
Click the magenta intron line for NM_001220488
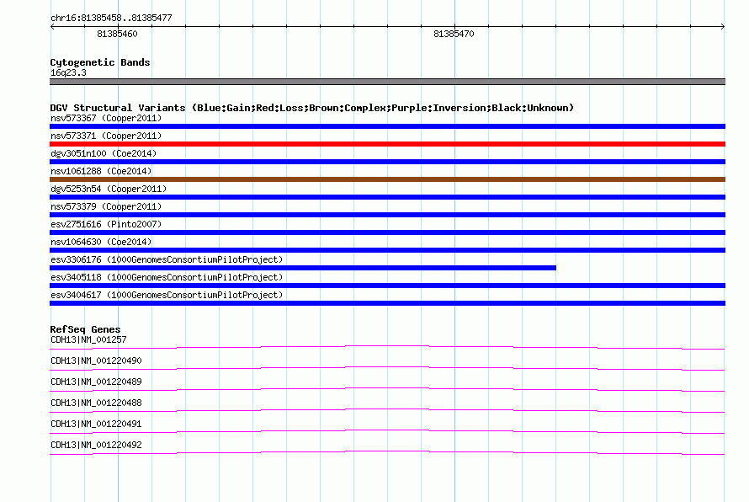point(387,410)
